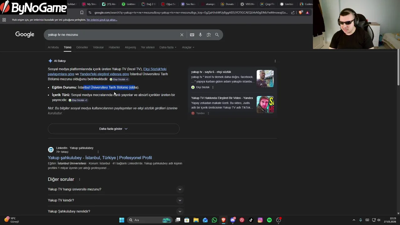The image size is (400, 225).
Task: Open Task View from the taskbar
Action: [x=177, y=220]
